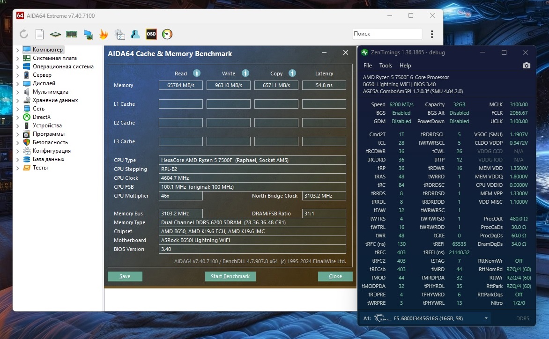Expand the Мультимедиа node chevron
The image size is (549, 339).
click(x=17, y=92)
